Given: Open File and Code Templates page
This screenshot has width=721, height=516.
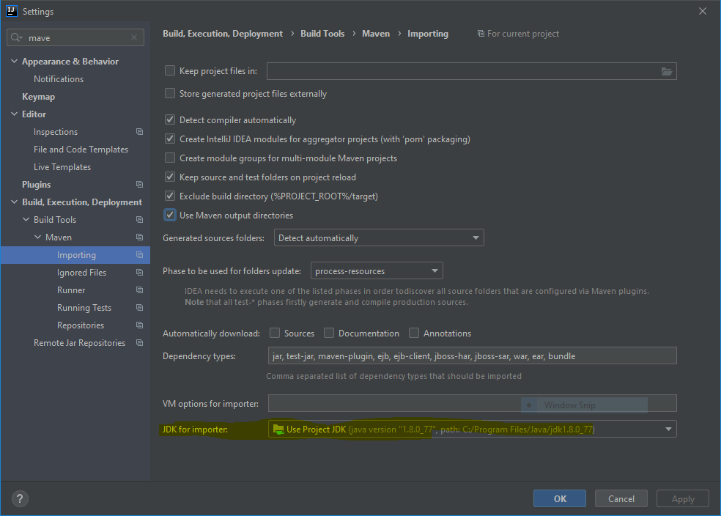Looking at the screenshot, I should (x=81, y=150).
